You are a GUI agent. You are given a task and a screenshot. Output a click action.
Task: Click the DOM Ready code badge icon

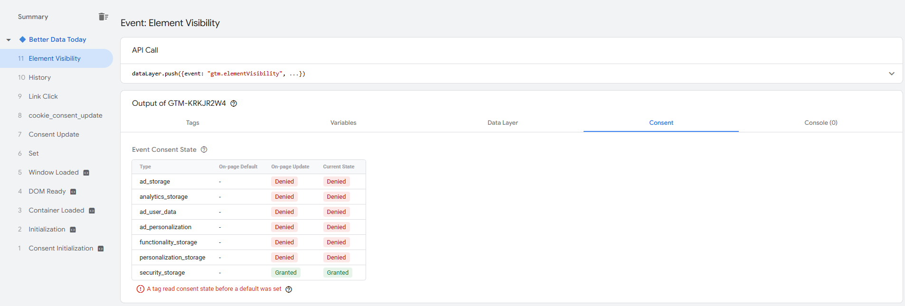73,192
